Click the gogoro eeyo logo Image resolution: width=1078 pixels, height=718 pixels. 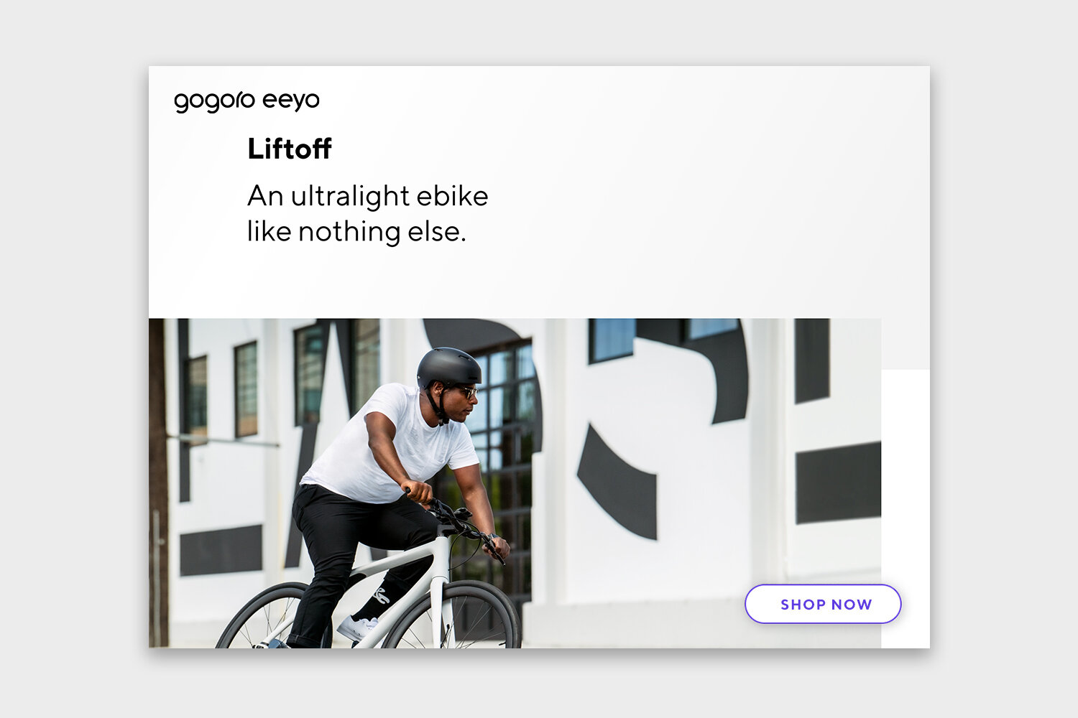coord(247,101)
